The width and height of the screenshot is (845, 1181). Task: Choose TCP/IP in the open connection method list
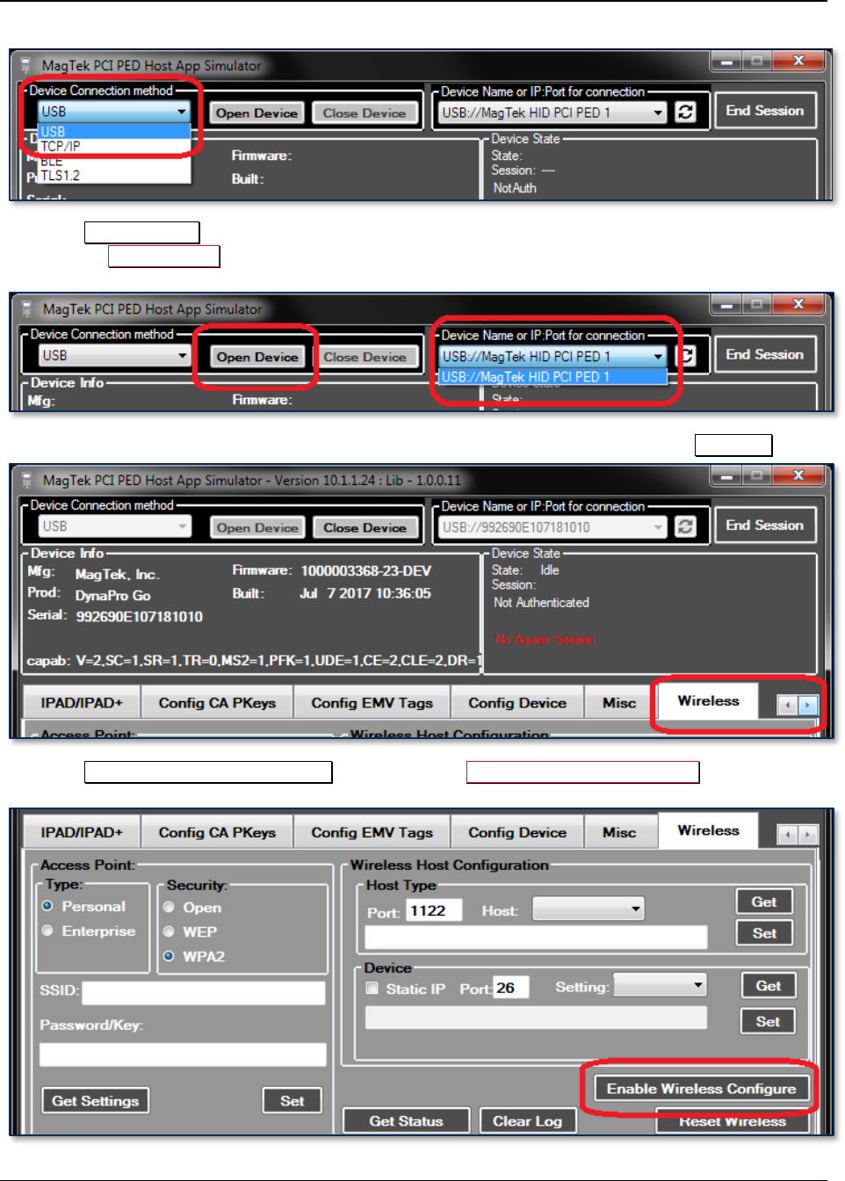click(114, 146)
